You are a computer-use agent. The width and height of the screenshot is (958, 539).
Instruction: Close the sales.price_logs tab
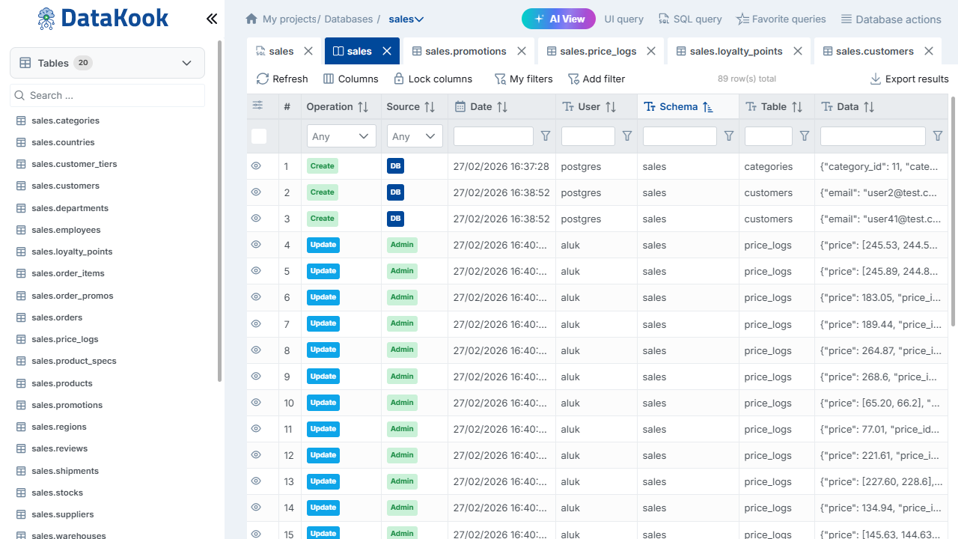[651, 51]
